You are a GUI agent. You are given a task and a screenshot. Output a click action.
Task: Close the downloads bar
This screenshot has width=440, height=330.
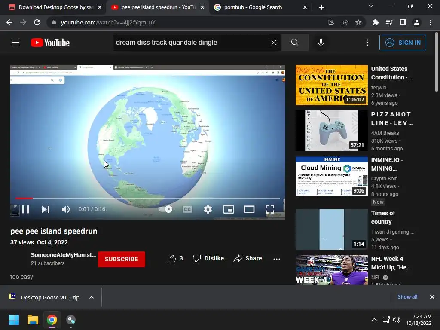click(432, 296)
